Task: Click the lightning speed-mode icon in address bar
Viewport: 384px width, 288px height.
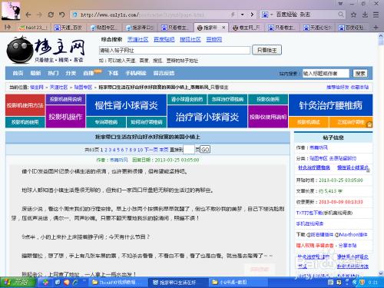Action: coord(233,15)
